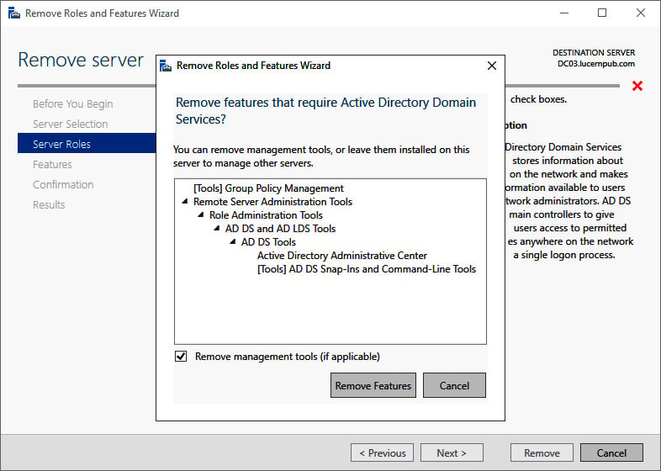
Task: Click the main window's wizard title icon
Action: click(x=14, y=13)
